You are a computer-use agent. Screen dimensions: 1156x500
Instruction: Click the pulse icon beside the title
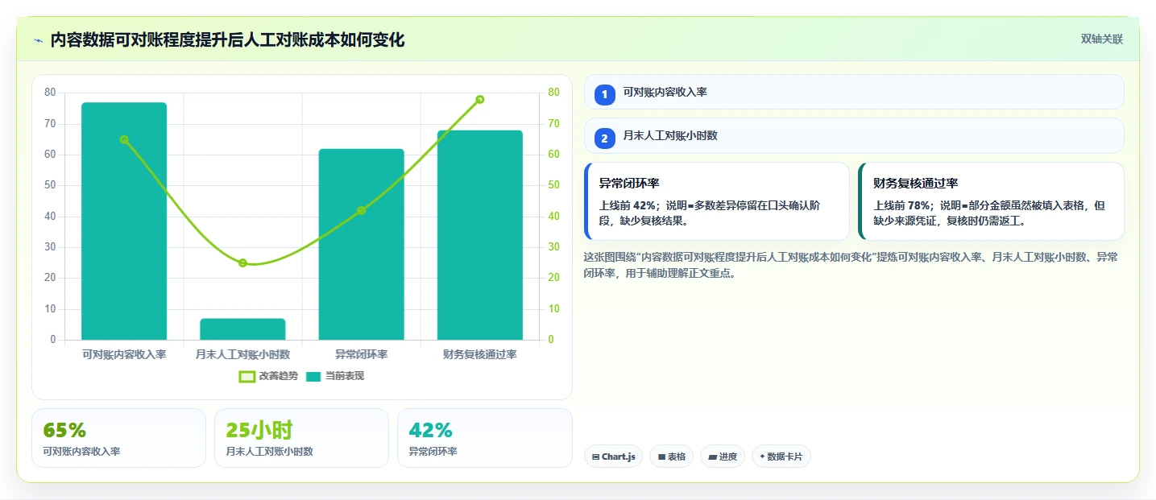tap(38, 40)
